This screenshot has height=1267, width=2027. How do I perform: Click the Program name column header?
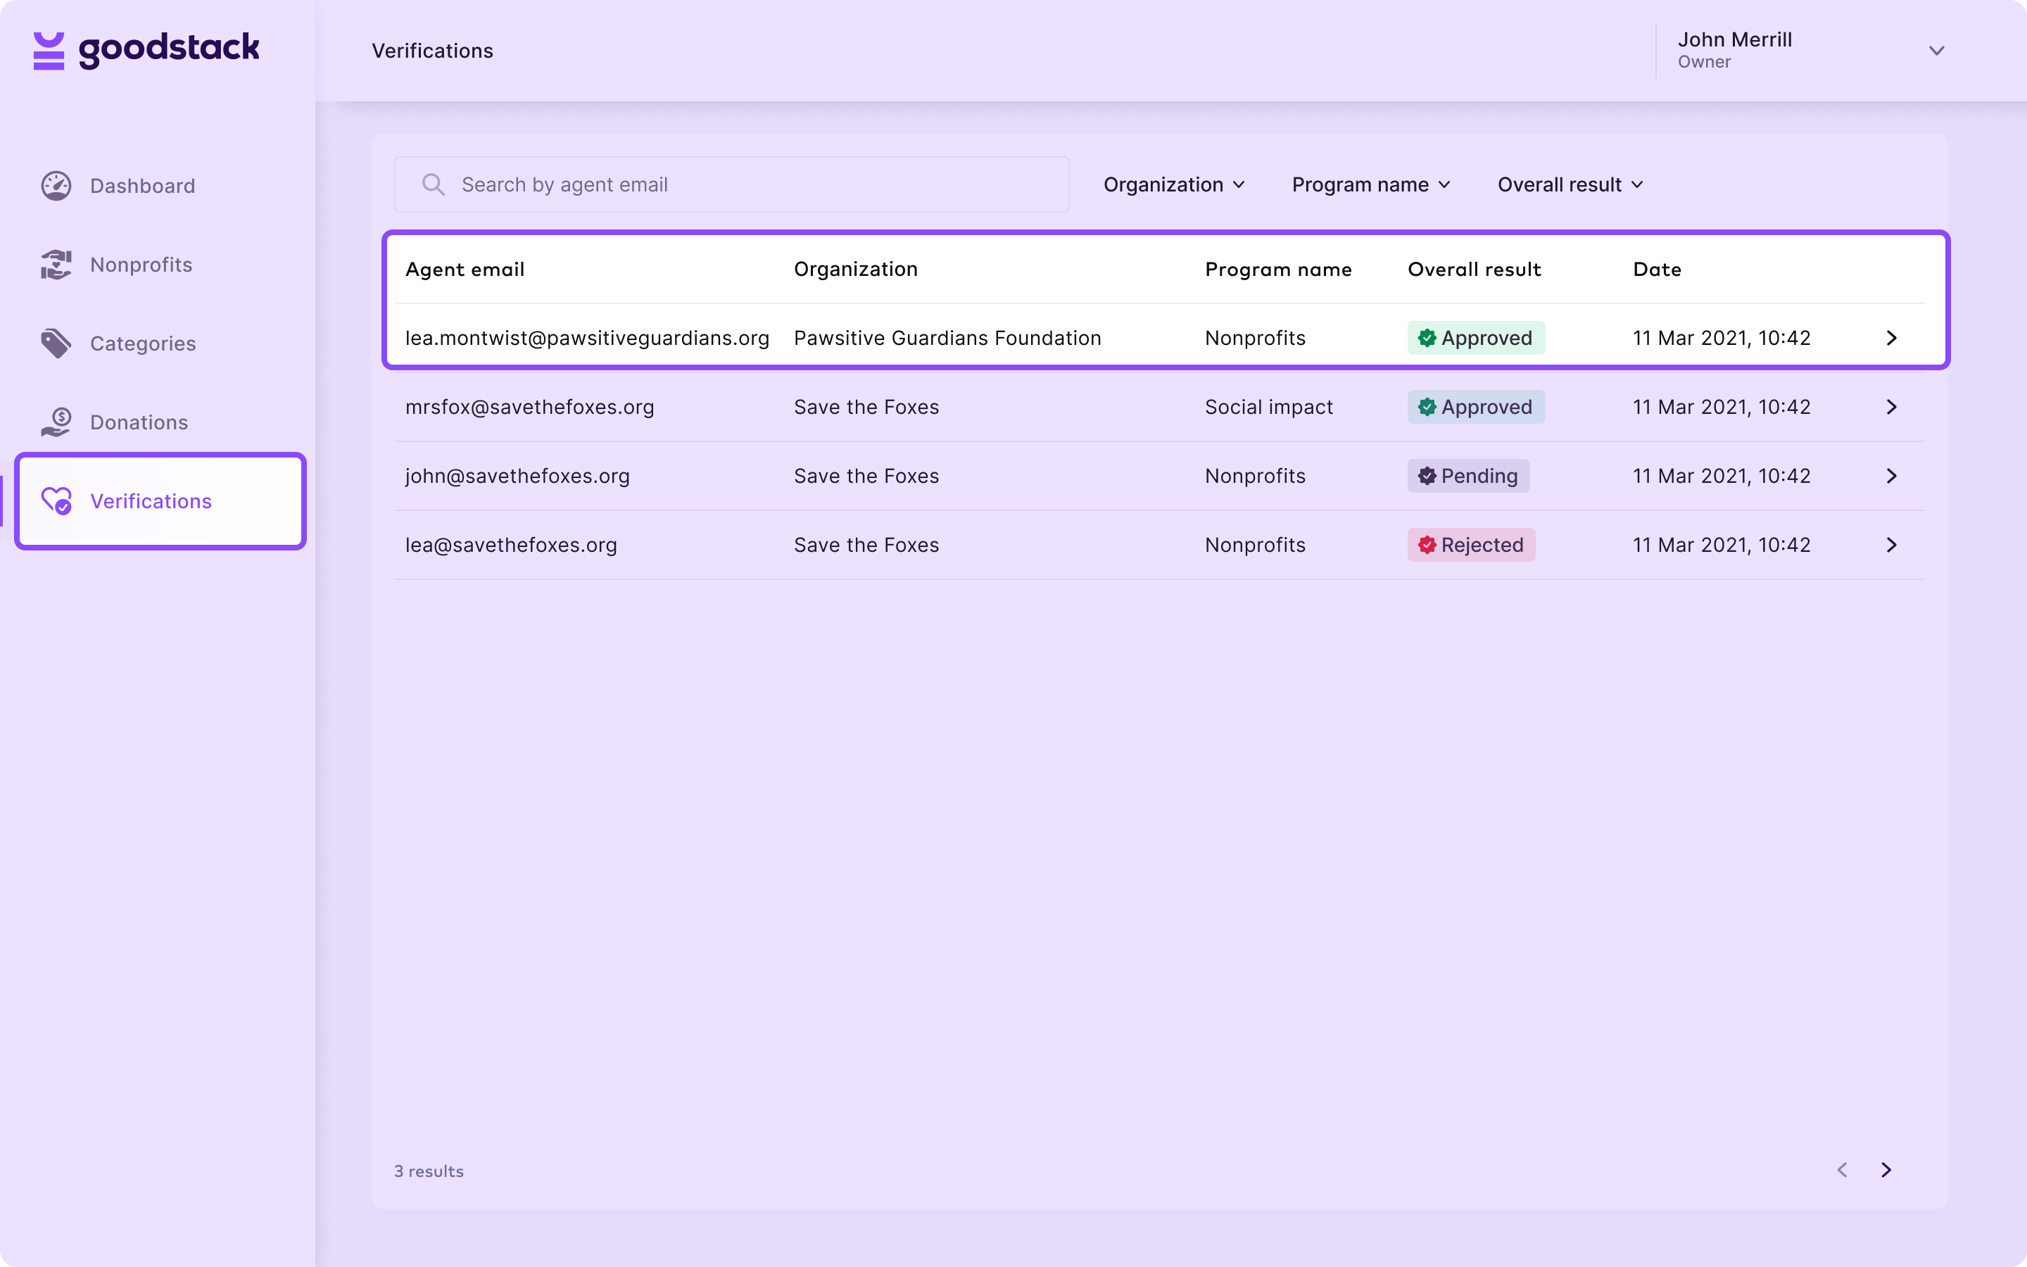pyautogui.click(x=1278, y=269)
